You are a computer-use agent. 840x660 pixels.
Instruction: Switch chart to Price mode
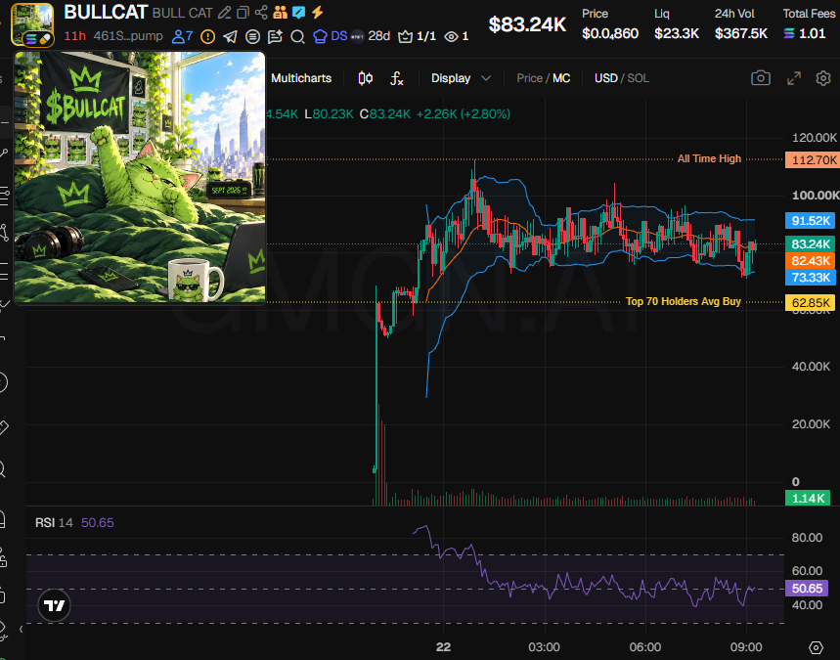coord(529,78)
